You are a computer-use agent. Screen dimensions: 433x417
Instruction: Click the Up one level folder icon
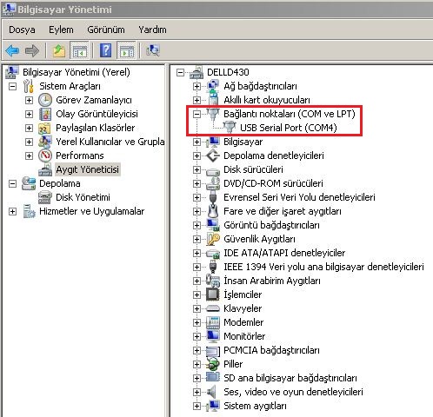(x=59, y=50)
